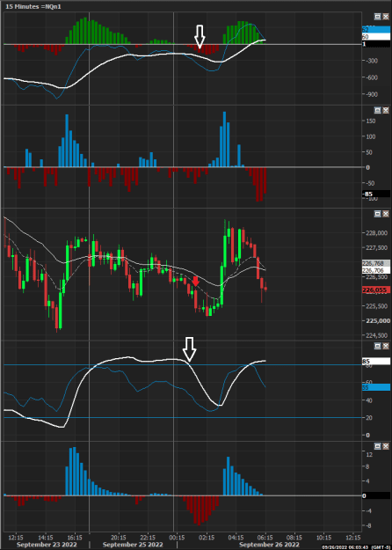This screenshot has height=550, width=392.
Task: Maximize the top MACD indicator panel
Action: click(377, 17)
